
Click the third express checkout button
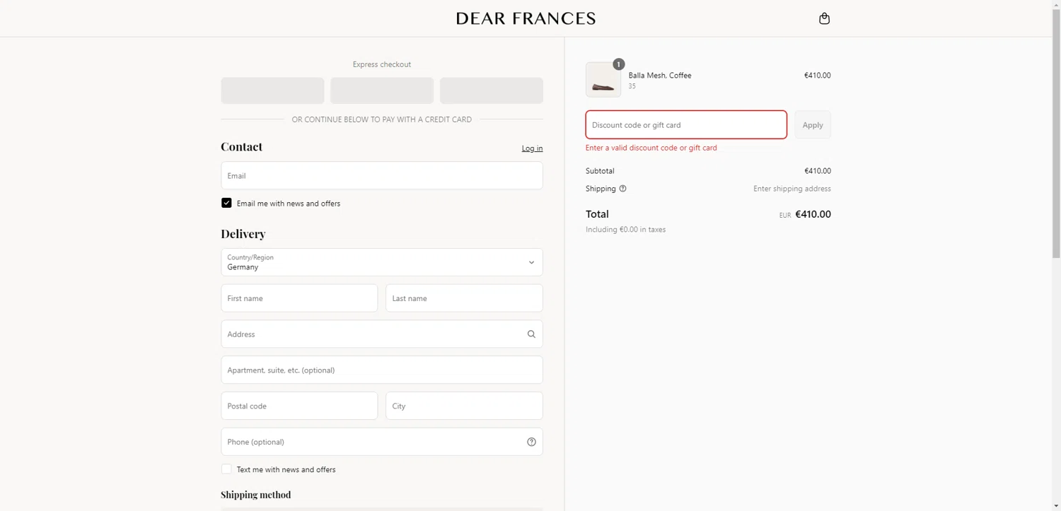coord(492,90)
